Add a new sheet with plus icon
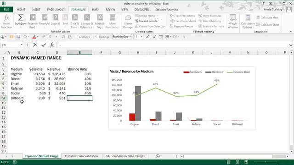 click(x=158, y=156)
